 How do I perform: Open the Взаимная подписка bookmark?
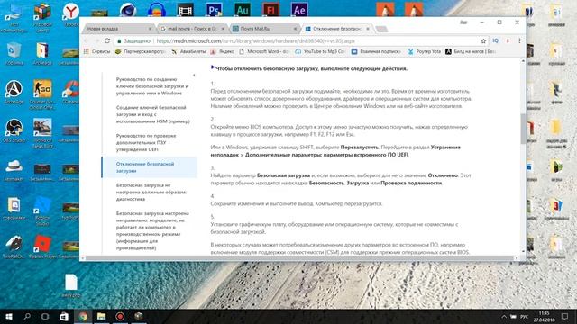pos(376,51)
